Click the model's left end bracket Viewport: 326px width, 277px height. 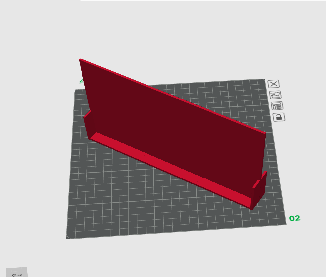point(89,125)
